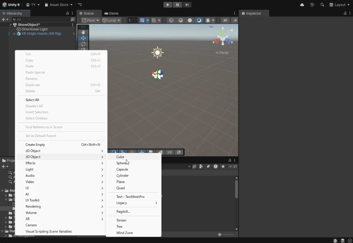Open the debug draw mode bug icon
Viewport: 353px width, 243px height.
click(208, 20)
